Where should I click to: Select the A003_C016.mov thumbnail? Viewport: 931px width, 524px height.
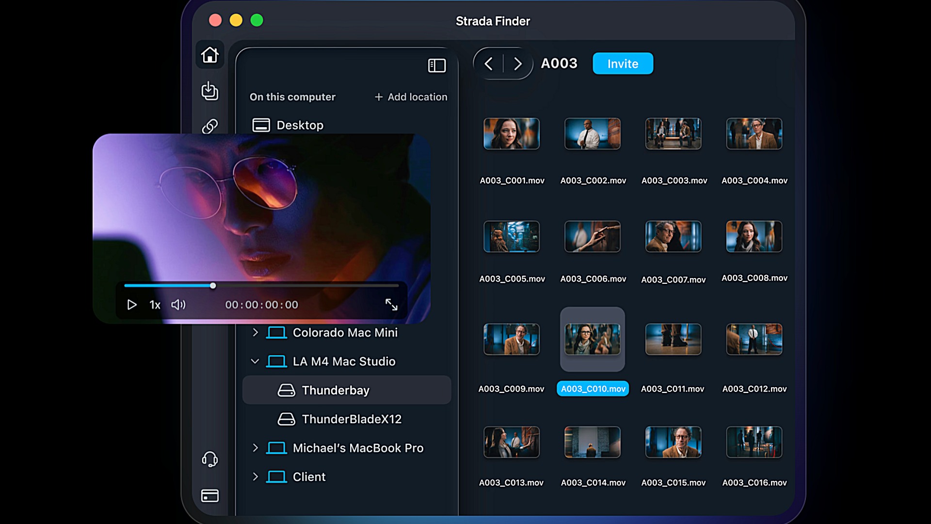pyautogui.click(x=754, y=442)
